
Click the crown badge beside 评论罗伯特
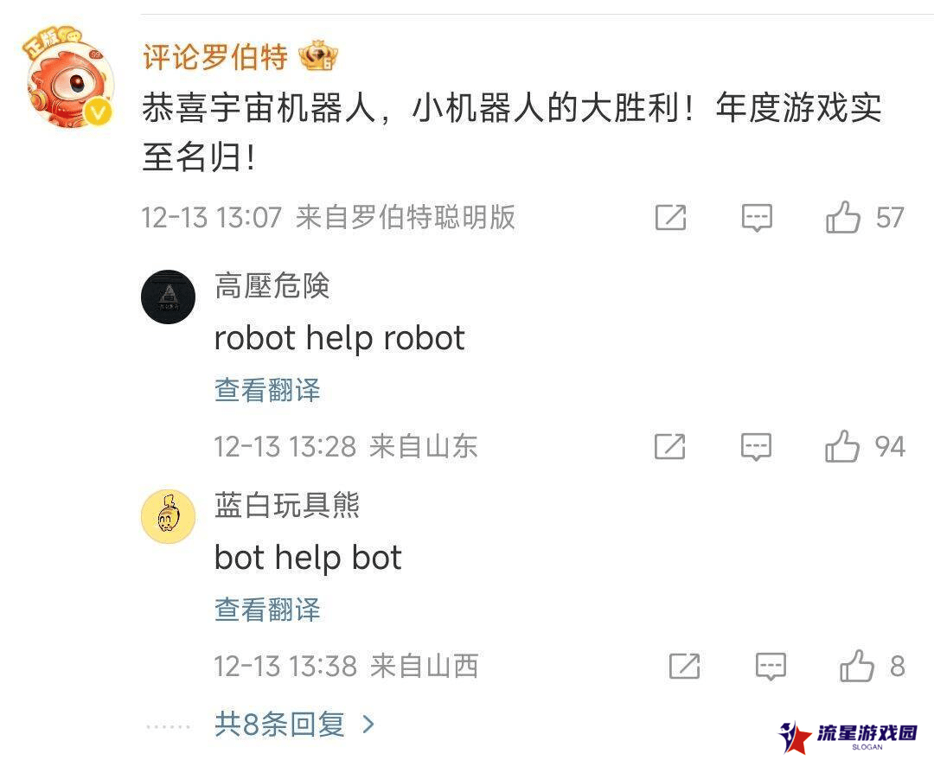pos(318,55)
